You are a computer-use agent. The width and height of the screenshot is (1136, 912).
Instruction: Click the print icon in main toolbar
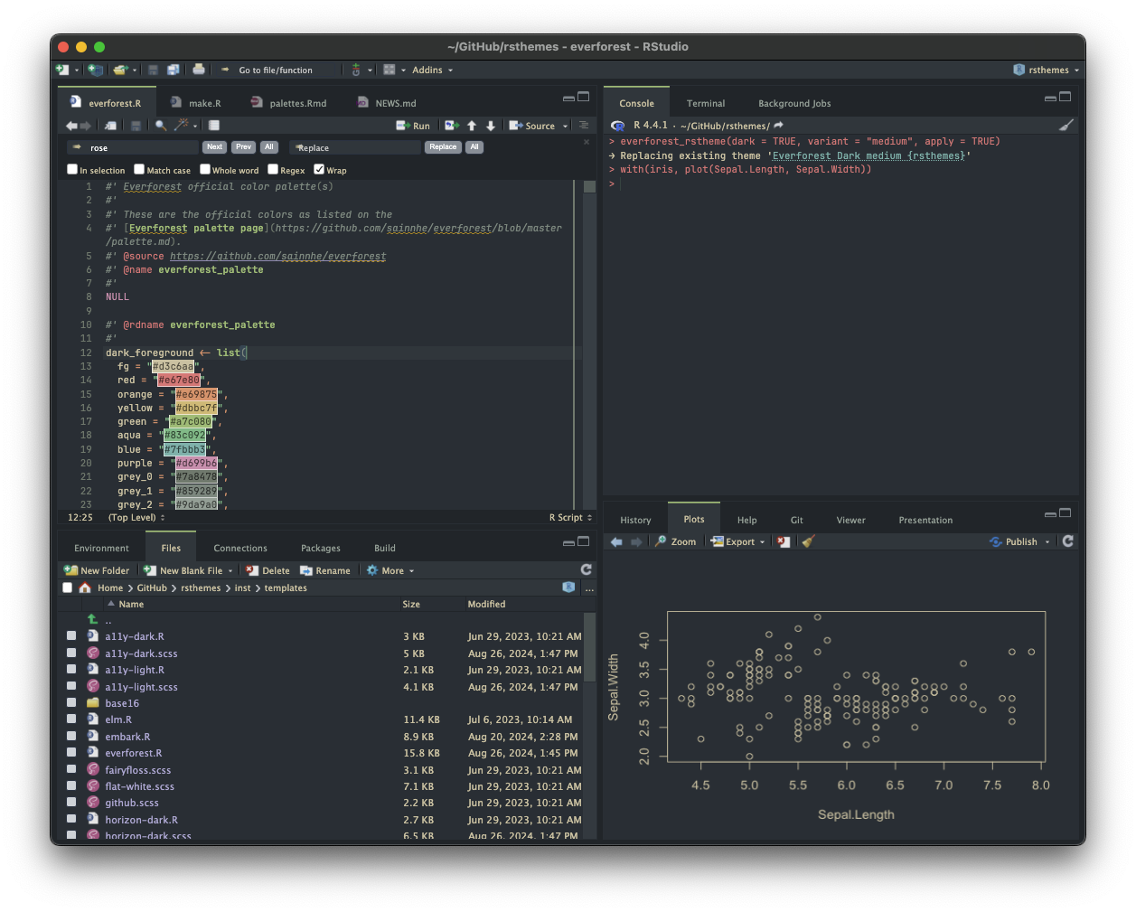click(199, 70)
